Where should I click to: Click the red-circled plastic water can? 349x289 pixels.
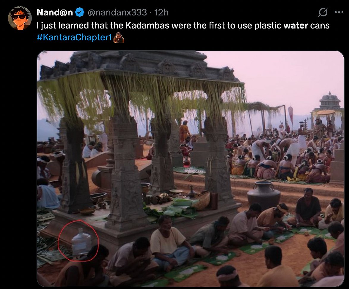tap(81, 242)
